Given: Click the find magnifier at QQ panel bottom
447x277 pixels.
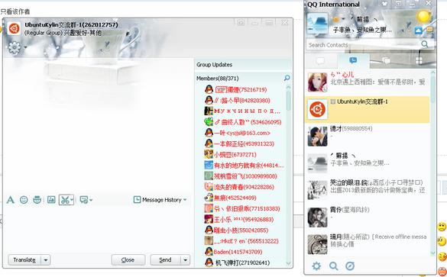Looking at the screenshot, I should pyautogui.click(x=334, y=266).
